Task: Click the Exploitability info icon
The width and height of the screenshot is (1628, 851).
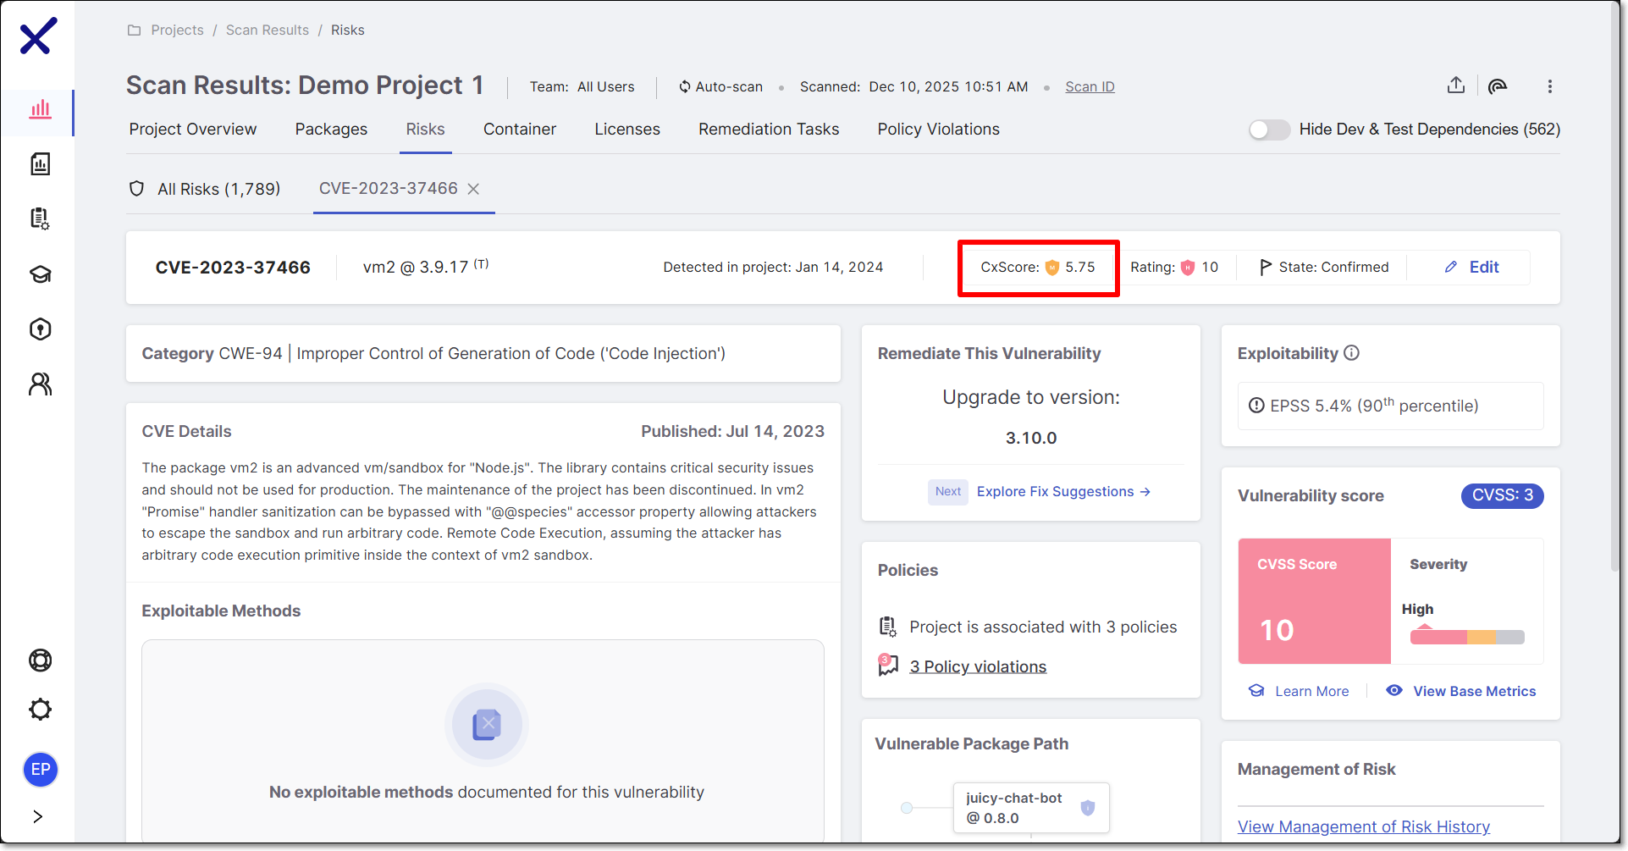Action: 1351,353
